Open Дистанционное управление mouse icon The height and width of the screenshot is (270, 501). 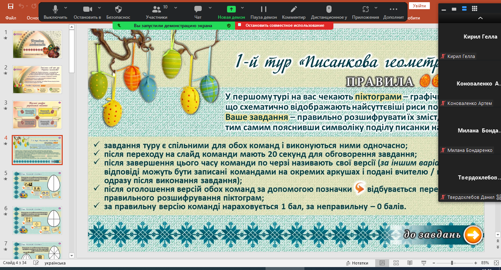(x=329, y=12)
